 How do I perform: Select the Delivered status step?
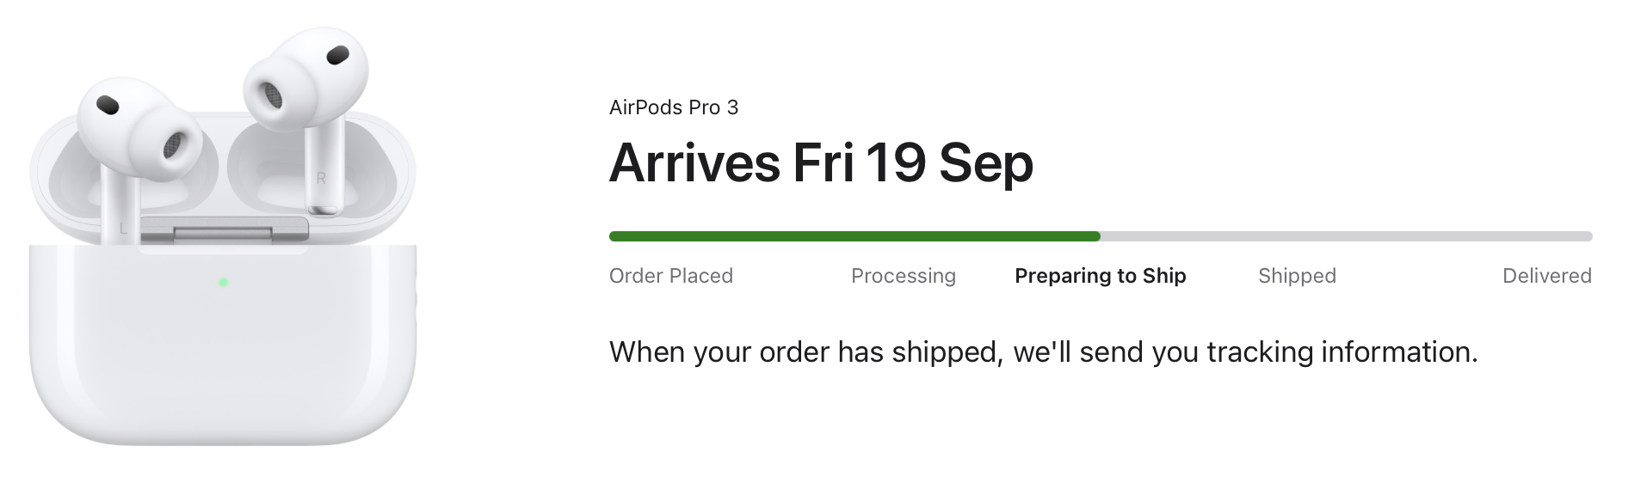[1546, 276]
